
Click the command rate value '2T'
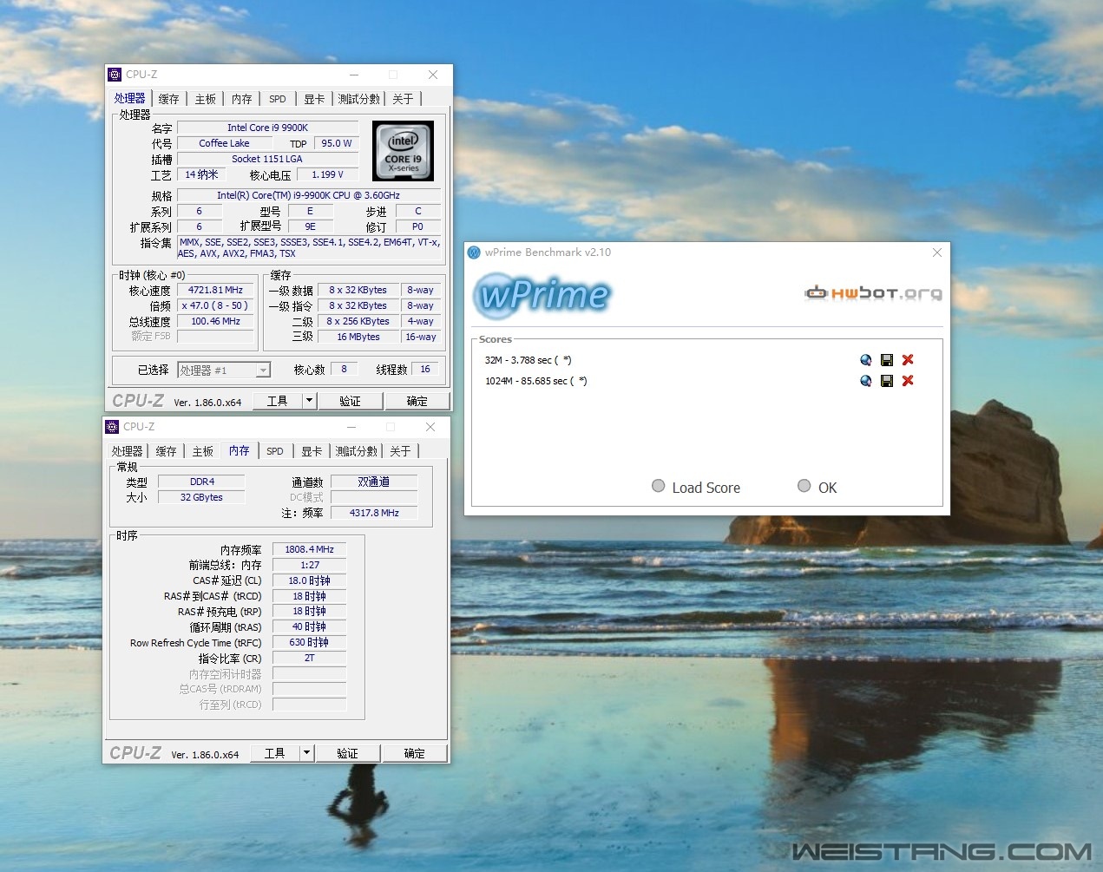[x=310, y=658]
